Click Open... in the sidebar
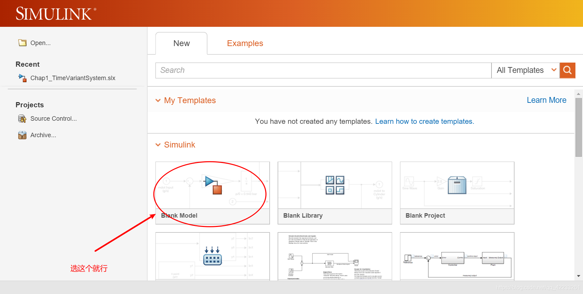Viewport: 583px width, 294px height. [x=40, y=43]
